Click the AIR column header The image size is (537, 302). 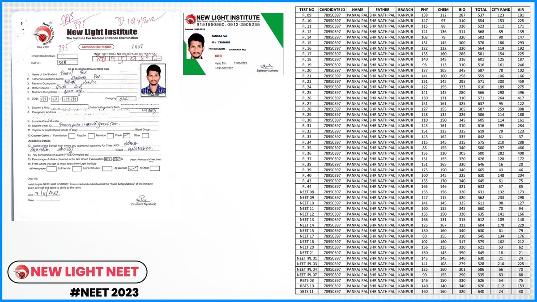(x=520, y=9)
